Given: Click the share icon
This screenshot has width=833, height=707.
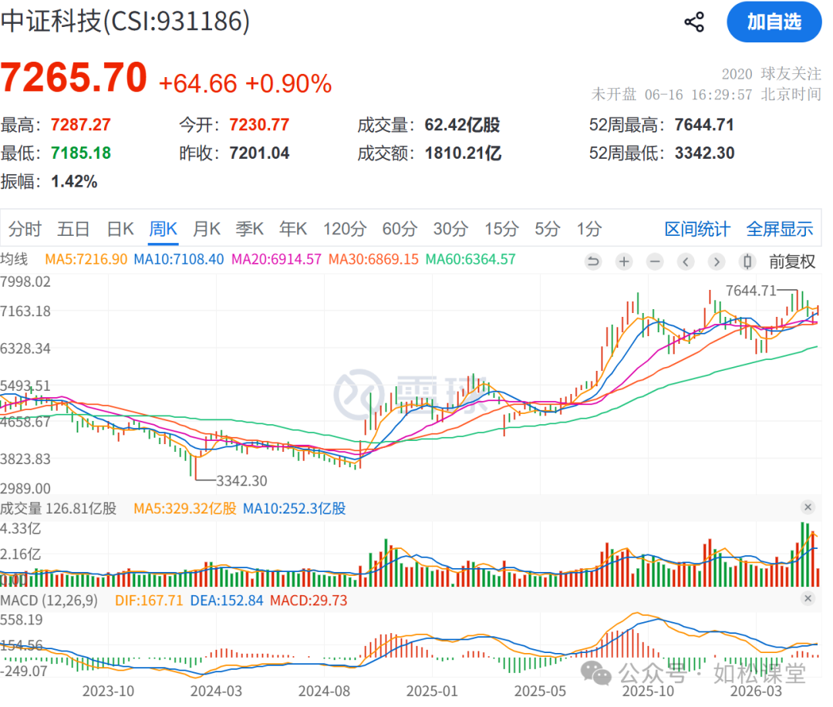Looking at the screenshot, I should coord(694,22).
